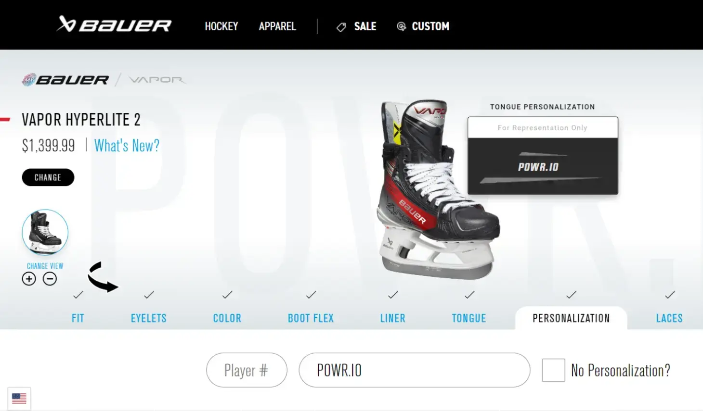
Task: Click the Change button
Action: click(x=48, y=177)
